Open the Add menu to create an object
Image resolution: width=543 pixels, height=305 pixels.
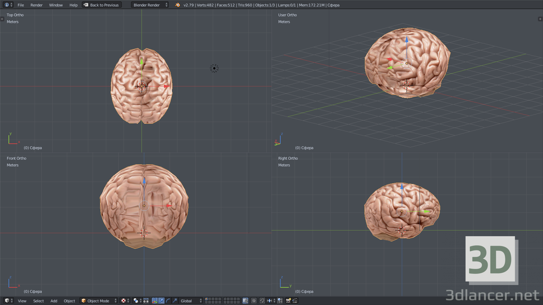[54, 301]
